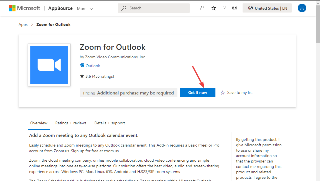Navigate back using the Apps breadcrumb

pyautogui.click(x=23, y=24)
